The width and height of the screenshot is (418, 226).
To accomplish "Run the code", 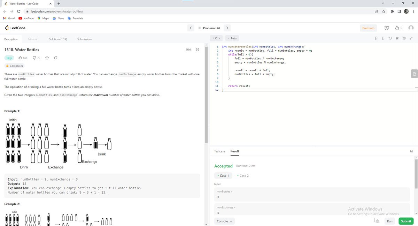I will click(x=389, y=221).
